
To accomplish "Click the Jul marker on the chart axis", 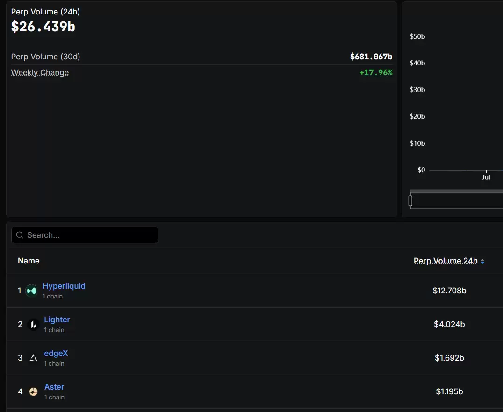I will click(486, 177).
